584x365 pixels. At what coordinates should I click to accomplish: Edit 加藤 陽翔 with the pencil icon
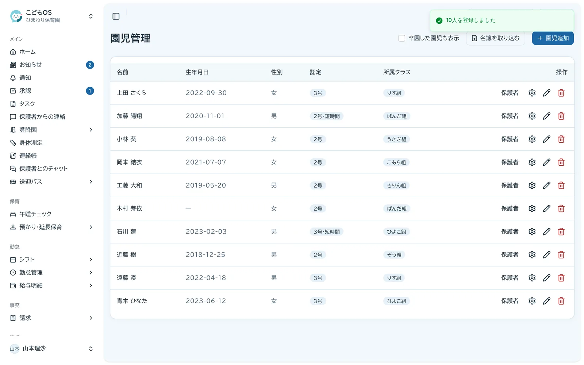(546, 116)
